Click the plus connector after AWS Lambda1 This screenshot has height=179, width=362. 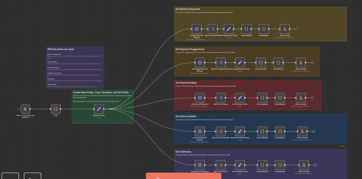312,62
